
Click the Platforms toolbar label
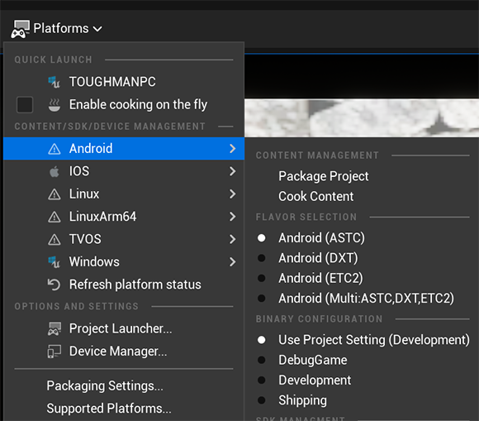coord(61,28)
